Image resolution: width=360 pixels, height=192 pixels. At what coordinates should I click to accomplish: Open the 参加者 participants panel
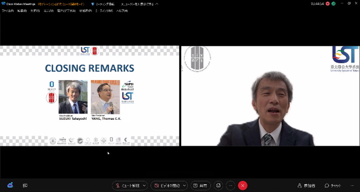pyautogui.click(x=306, y=186)
